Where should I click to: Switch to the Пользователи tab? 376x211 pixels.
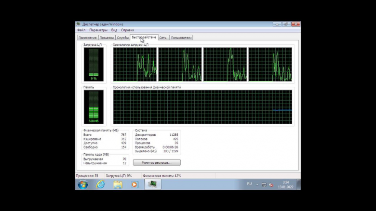[181, 38]
